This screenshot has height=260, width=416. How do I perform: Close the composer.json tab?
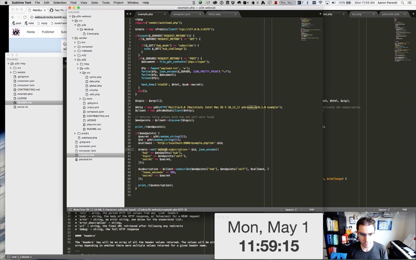(200, 14)
